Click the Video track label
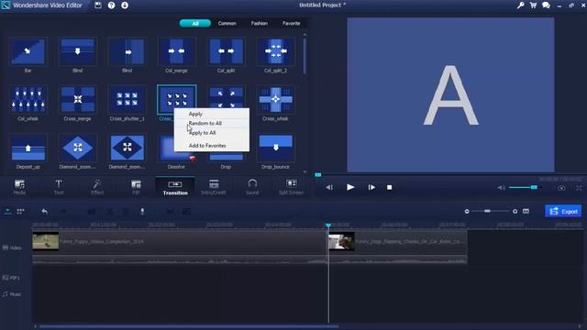Image resolution: width=587 pixels, height=330 pixels. [x=12, y=247]
